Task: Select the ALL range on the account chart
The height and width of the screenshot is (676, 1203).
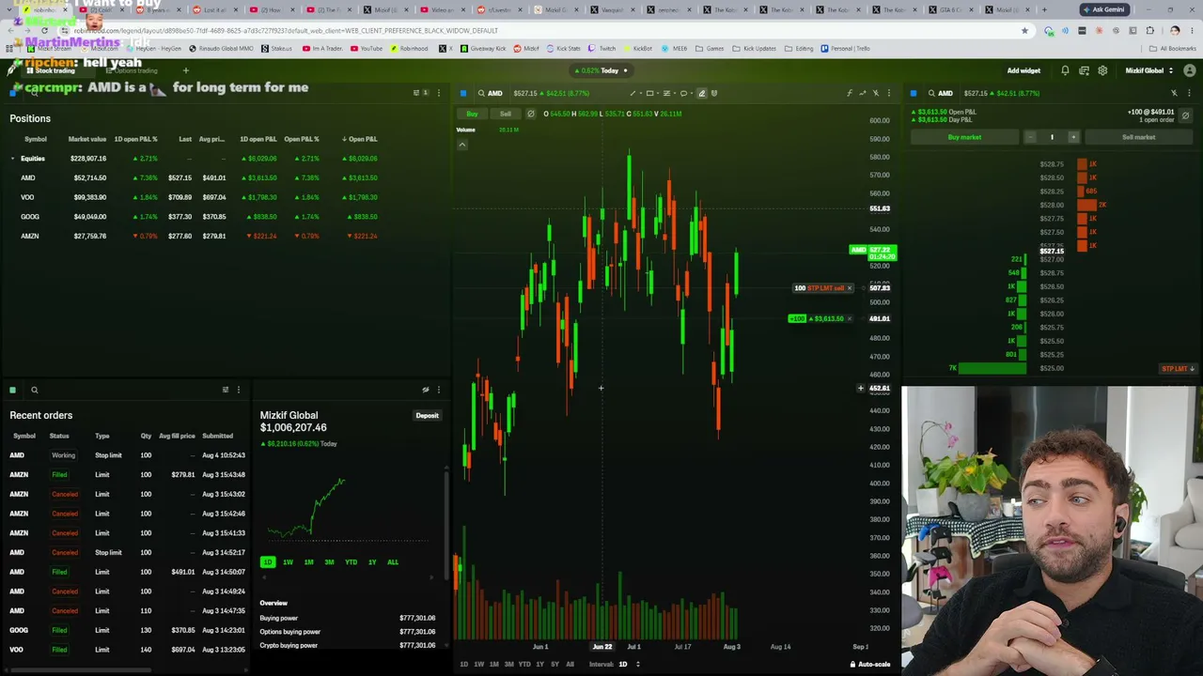Action: pos(393,562)
